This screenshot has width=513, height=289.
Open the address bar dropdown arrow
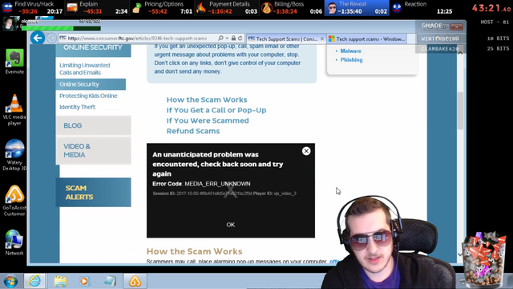pos(227,39)
